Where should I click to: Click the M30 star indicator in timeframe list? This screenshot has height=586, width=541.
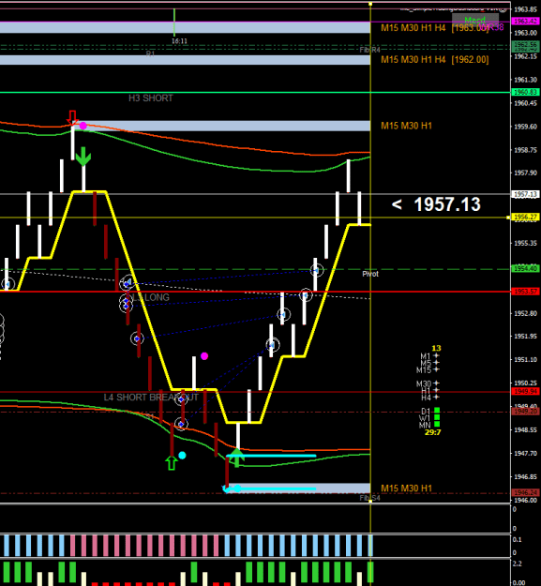[436, 383]
